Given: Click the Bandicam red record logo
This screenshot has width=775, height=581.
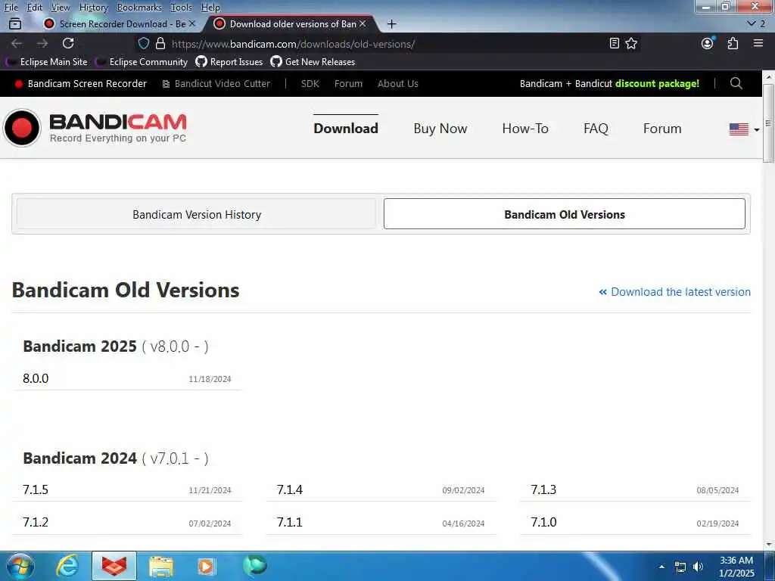Looking at the screenshot, I should (x=22, y=128).
